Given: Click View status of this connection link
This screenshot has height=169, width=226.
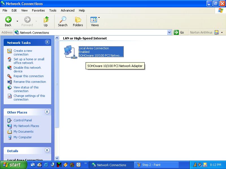Looking at the screenshot, I should pos(26,89).
